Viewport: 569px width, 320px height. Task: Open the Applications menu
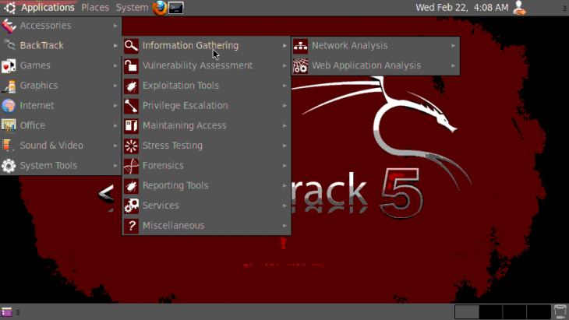(48, 8)
